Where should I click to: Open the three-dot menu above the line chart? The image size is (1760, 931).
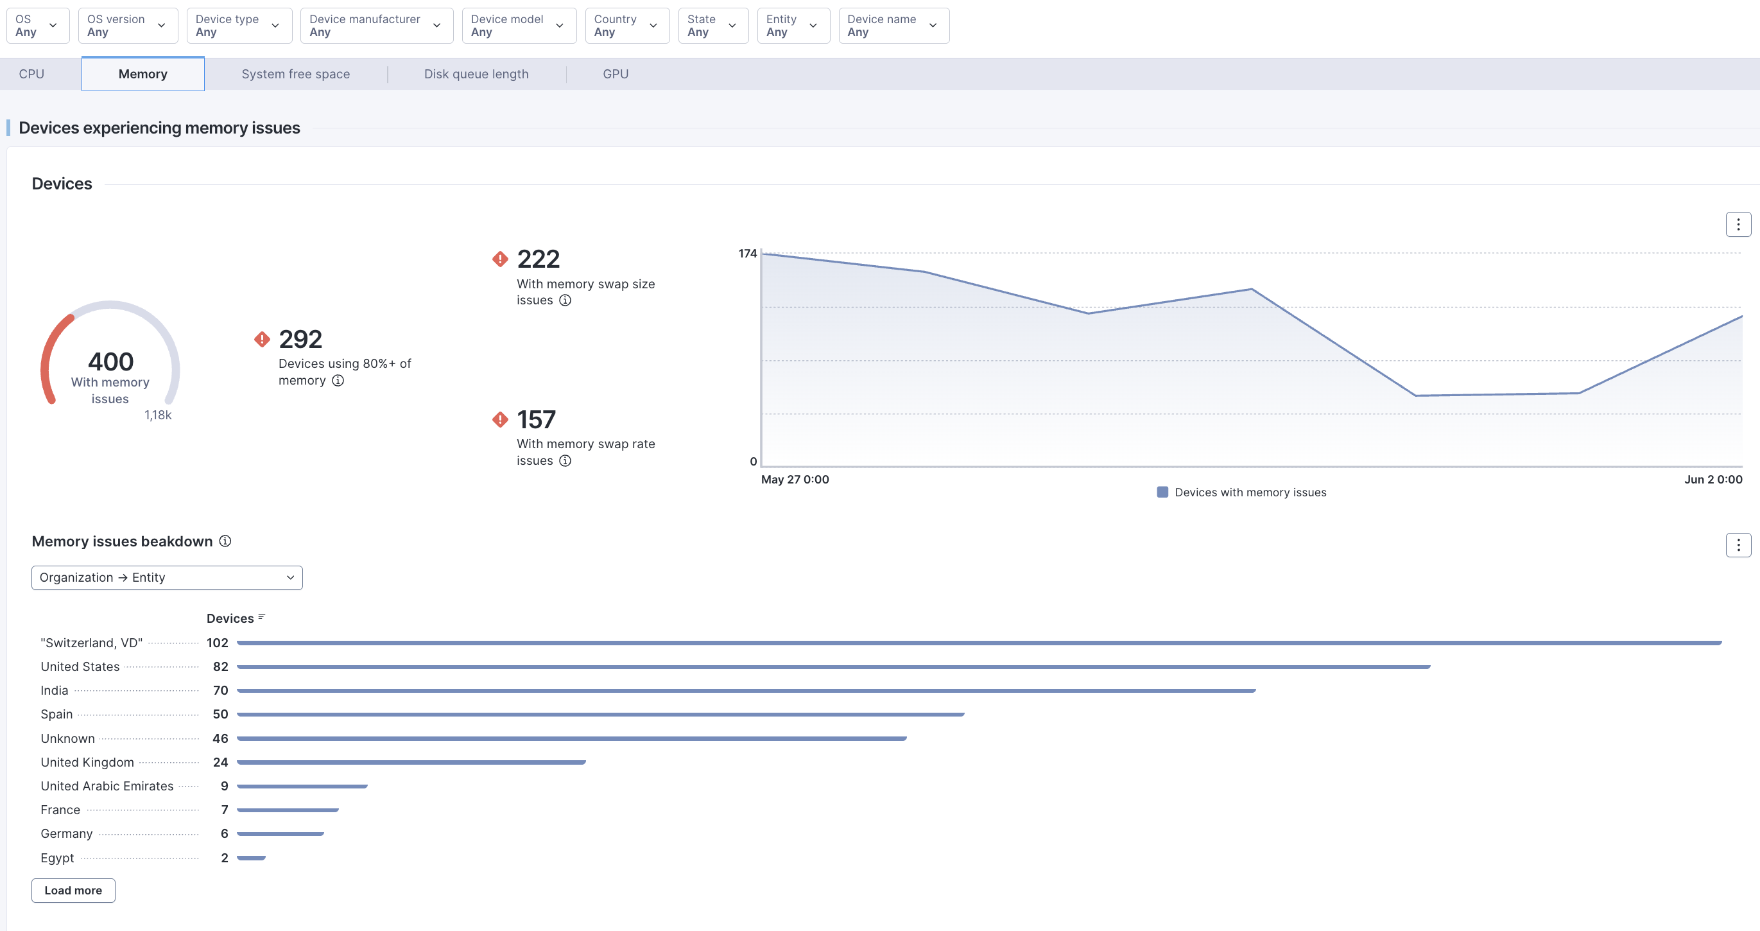[x=1738, y=225]
